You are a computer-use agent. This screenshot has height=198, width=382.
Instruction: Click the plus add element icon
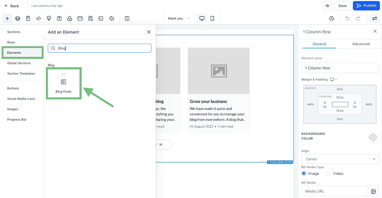tap(7, 18)
